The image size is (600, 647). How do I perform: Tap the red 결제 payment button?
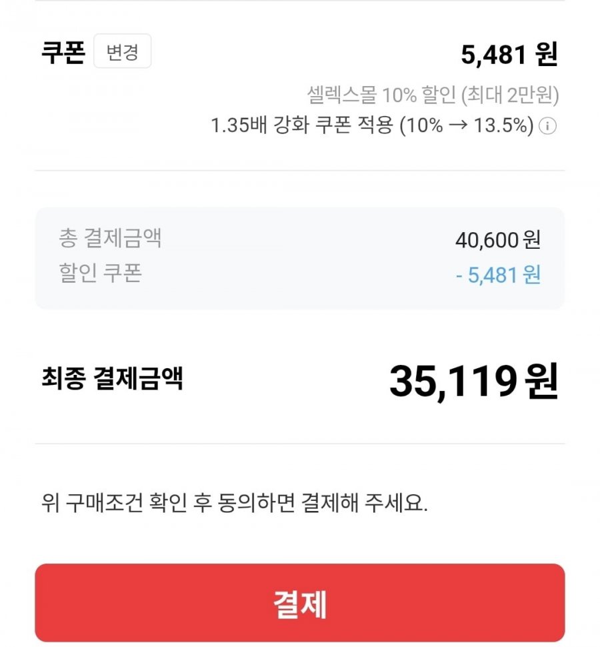[x=300, y=603]
